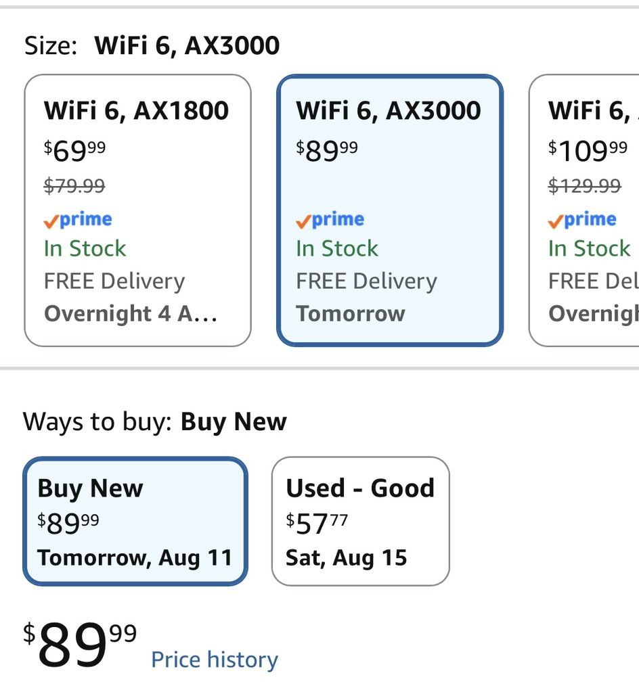
Task: Click the Prime checkmark beside In Stock for AX3000
Action: (303, 222)
